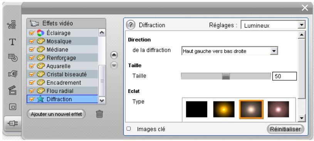Viewport: 314px width, 141px height.
Task: Disable the Éclairage effect checkbox
Action: pyautogui.click(x=32, y=33)
